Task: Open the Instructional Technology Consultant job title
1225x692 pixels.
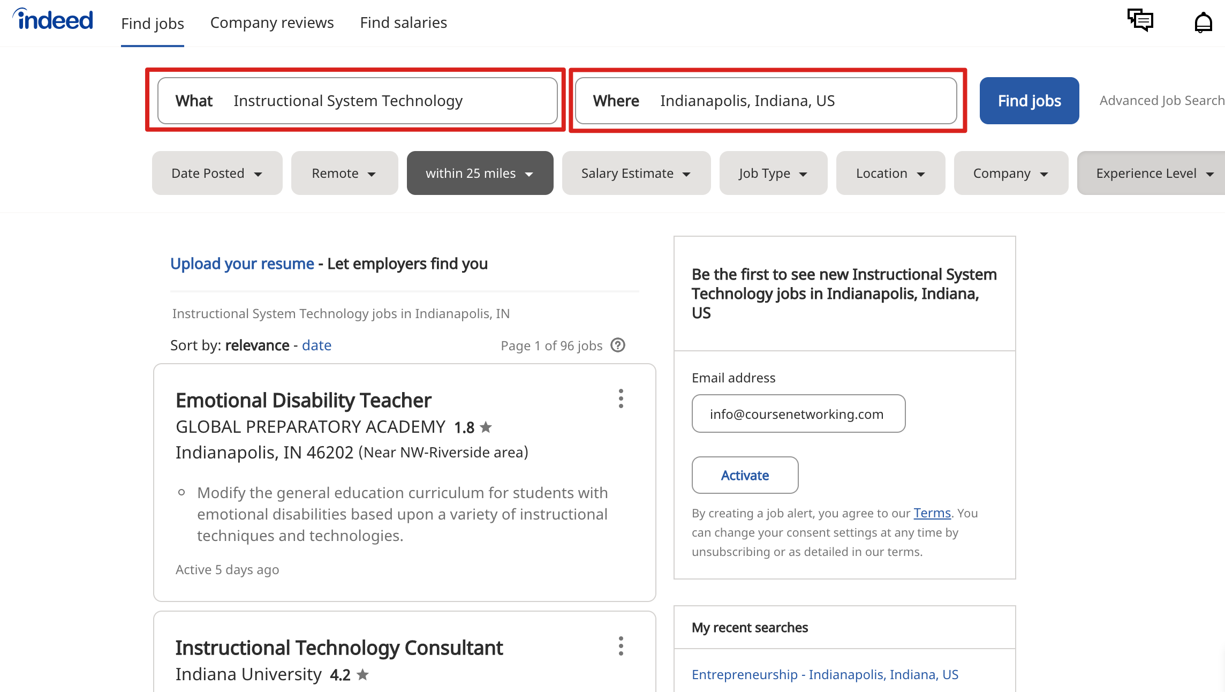Action: click(x=339, y=648)
